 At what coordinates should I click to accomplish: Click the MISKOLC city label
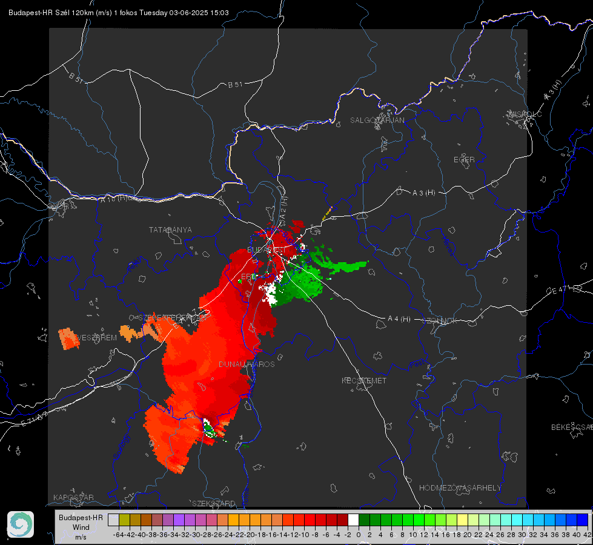pos(525,114)
